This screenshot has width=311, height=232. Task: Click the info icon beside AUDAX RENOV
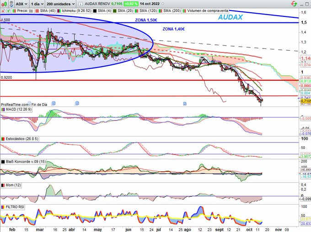(x=80, y=4)
